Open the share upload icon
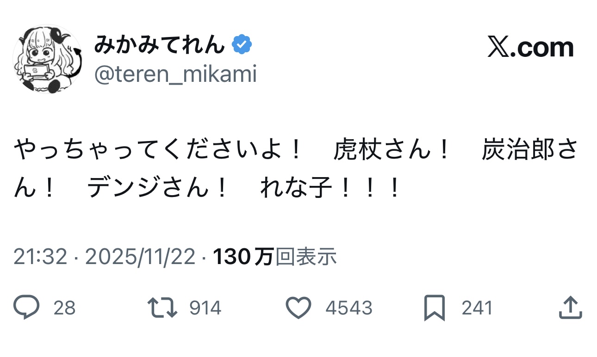This screenshot has width=597, height=357. point(570,308)
